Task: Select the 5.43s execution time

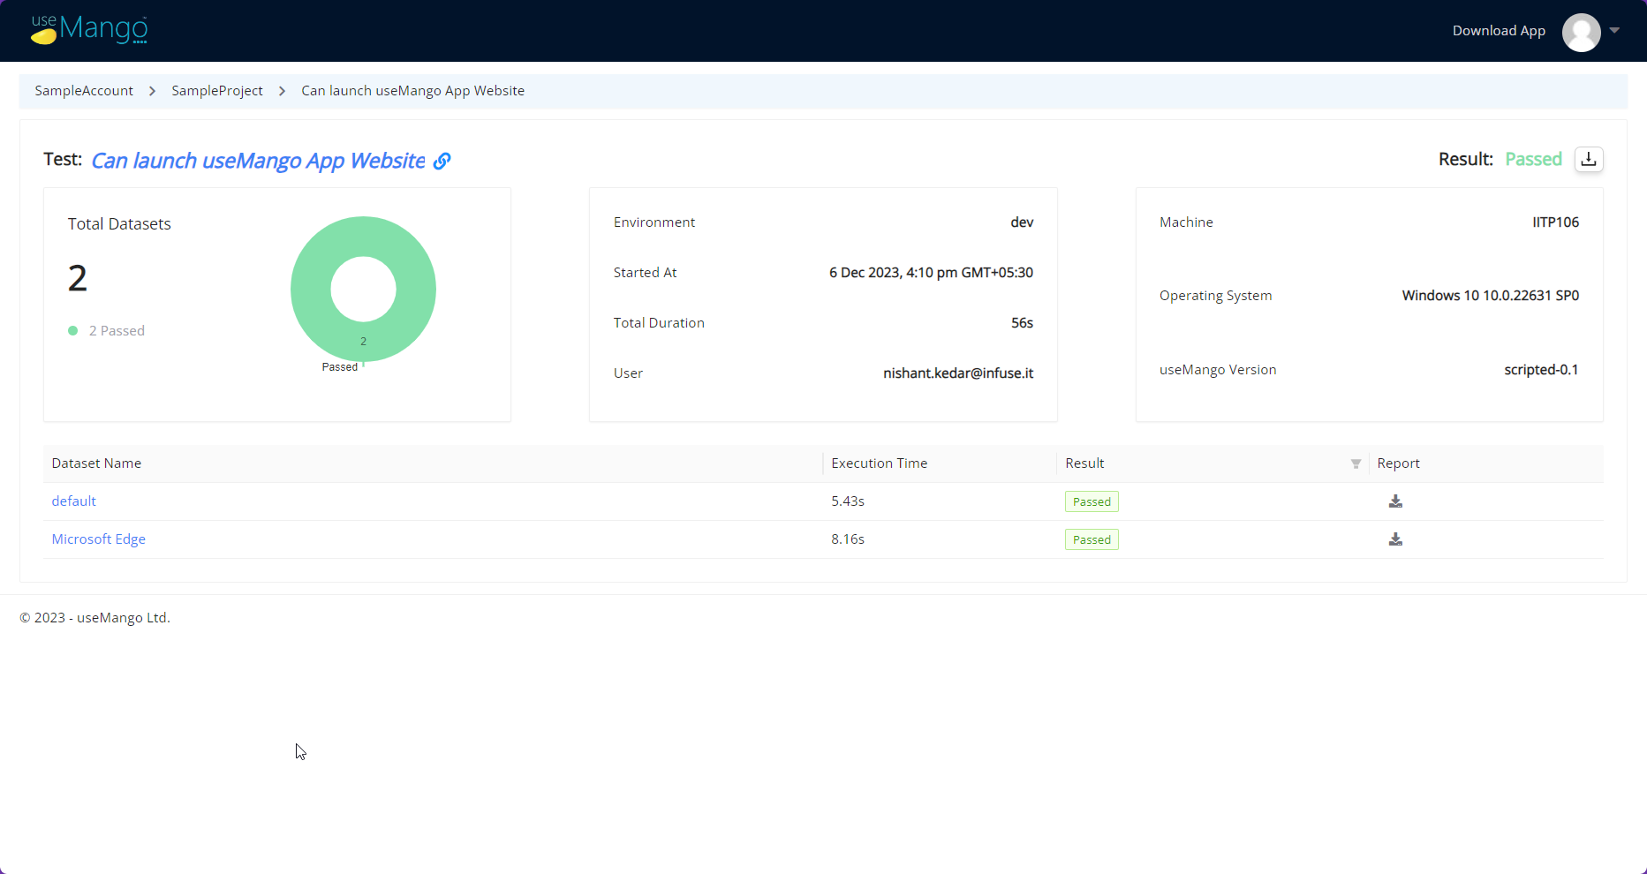Action: [848, 501]
